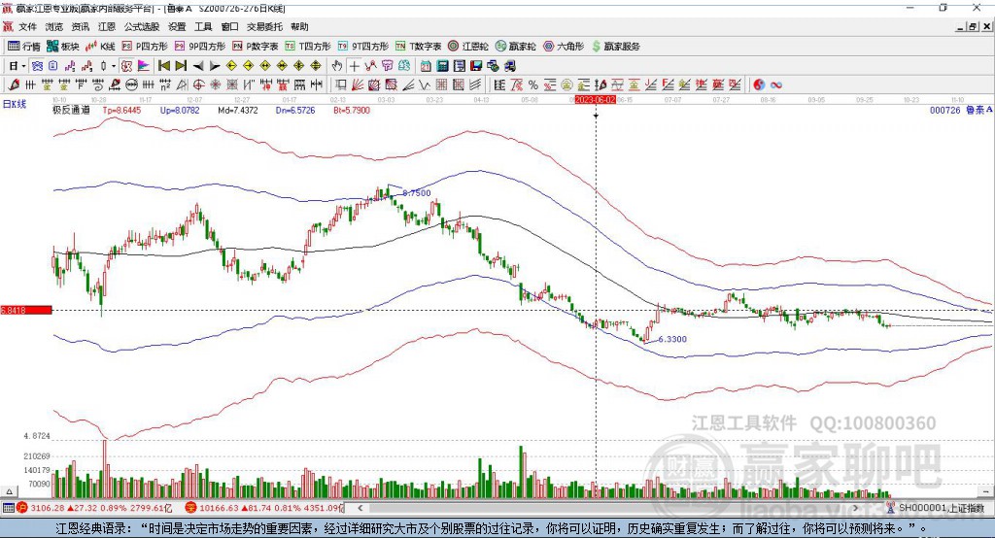Click the 日K线 chart label

tap(14, 104)
